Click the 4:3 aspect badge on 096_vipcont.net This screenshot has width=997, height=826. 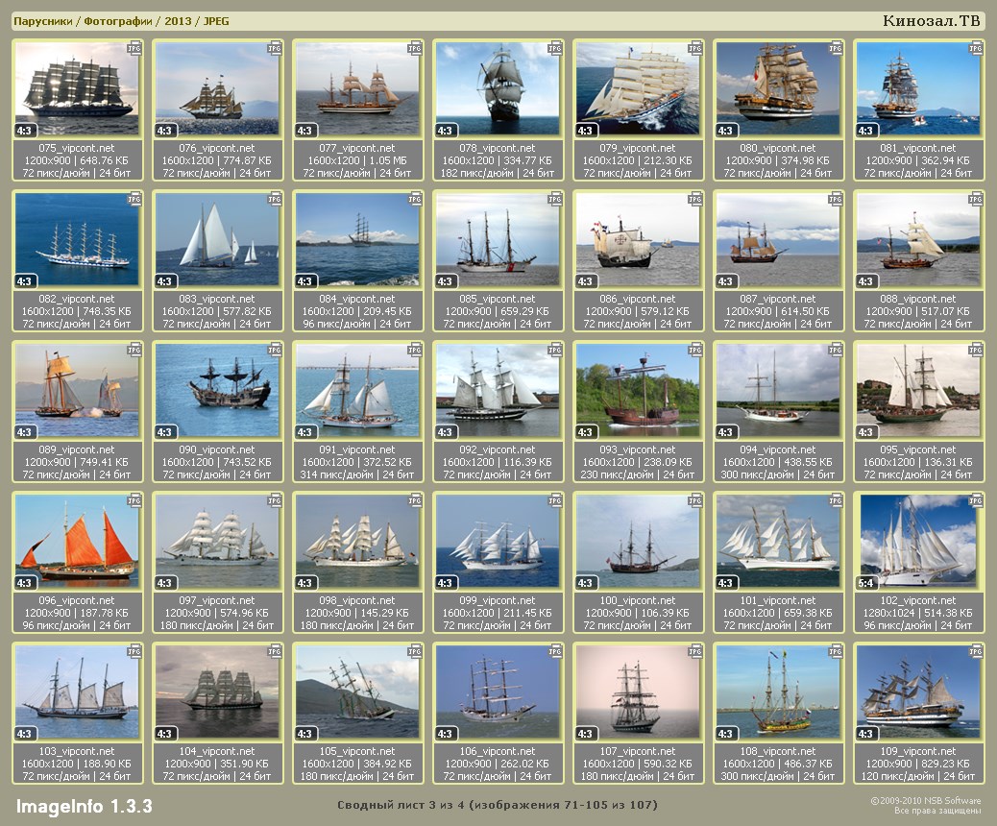point(26,582)
